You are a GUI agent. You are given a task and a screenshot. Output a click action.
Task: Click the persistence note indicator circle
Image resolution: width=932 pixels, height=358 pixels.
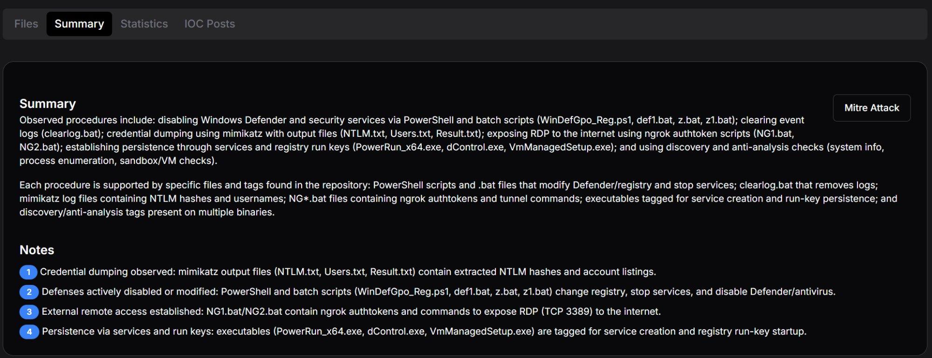point(29,332)
